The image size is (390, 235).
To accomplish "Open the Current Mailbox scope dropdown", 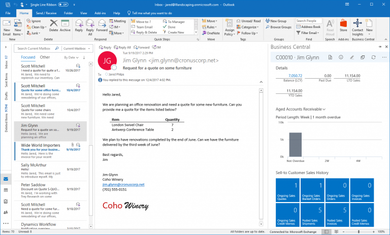I will click(x=77, y=49).
